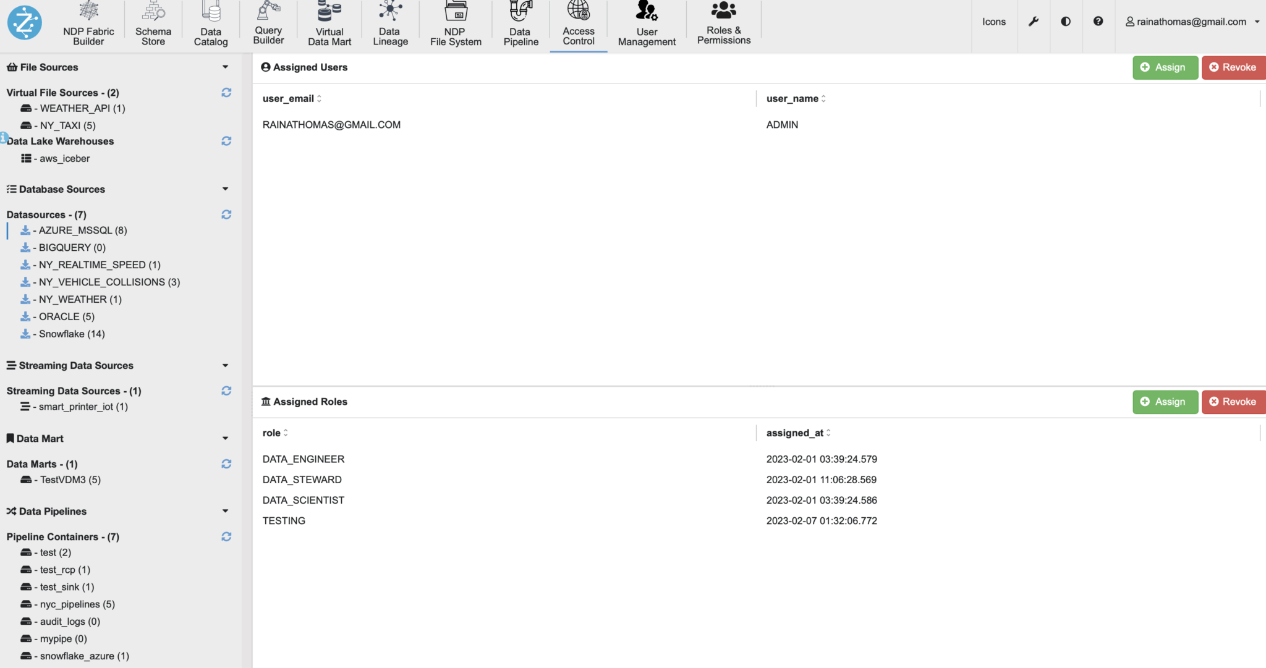Click Revoke in Assigned Roles panel
1266x668 pixels.
tap(1233, 402)
